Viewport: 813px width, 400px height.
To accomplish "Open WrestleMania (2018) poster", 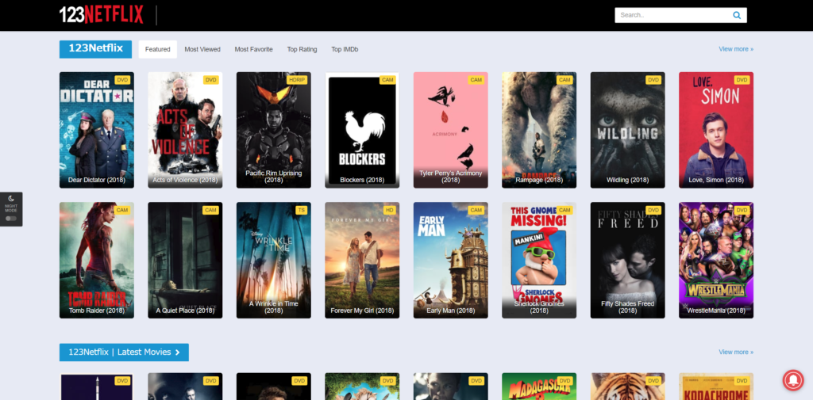I will 716,261.
